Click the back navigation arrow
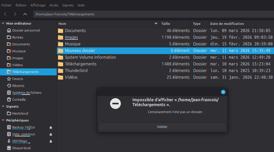The height and width of the screenshot is (152, 274). point(5,14)
